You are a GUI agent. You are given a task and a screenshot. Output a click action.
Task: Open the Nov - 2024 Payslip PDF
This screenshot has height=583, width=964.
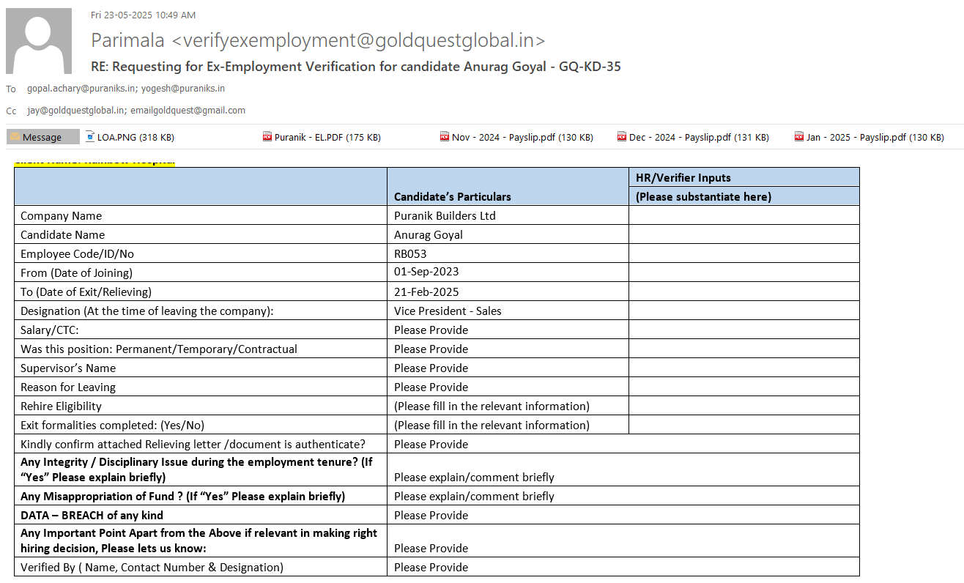[x=516, y=137]
